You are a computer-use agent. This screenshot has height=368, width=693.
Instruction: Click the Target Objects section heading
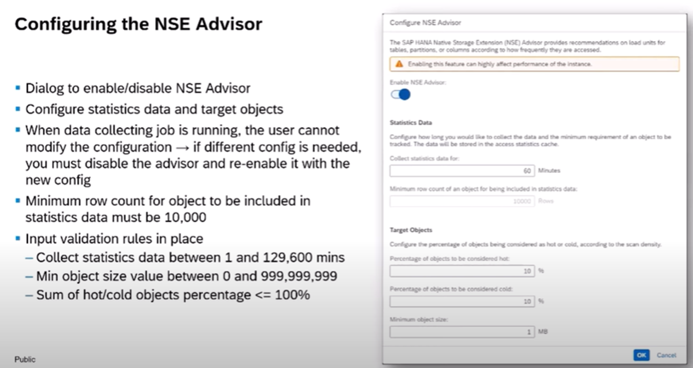coord(411,230)
